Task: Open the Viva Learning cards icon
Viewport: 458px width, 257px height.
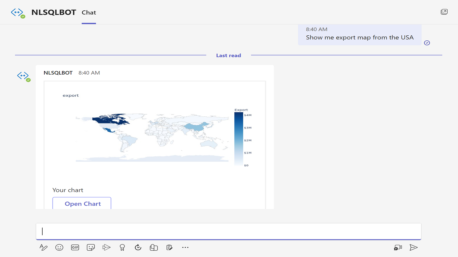Action: pos(154,247)
